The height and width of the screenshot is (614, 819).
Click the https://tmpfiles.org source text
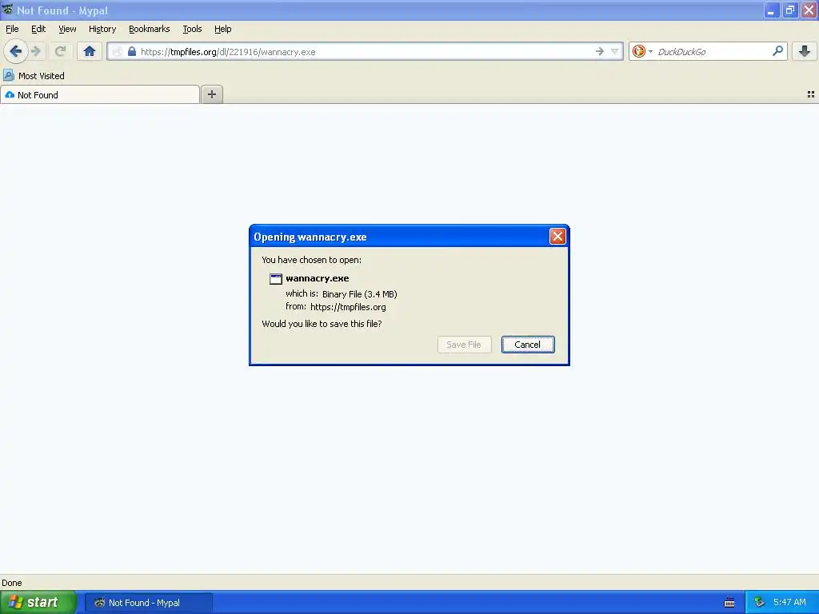348,307
